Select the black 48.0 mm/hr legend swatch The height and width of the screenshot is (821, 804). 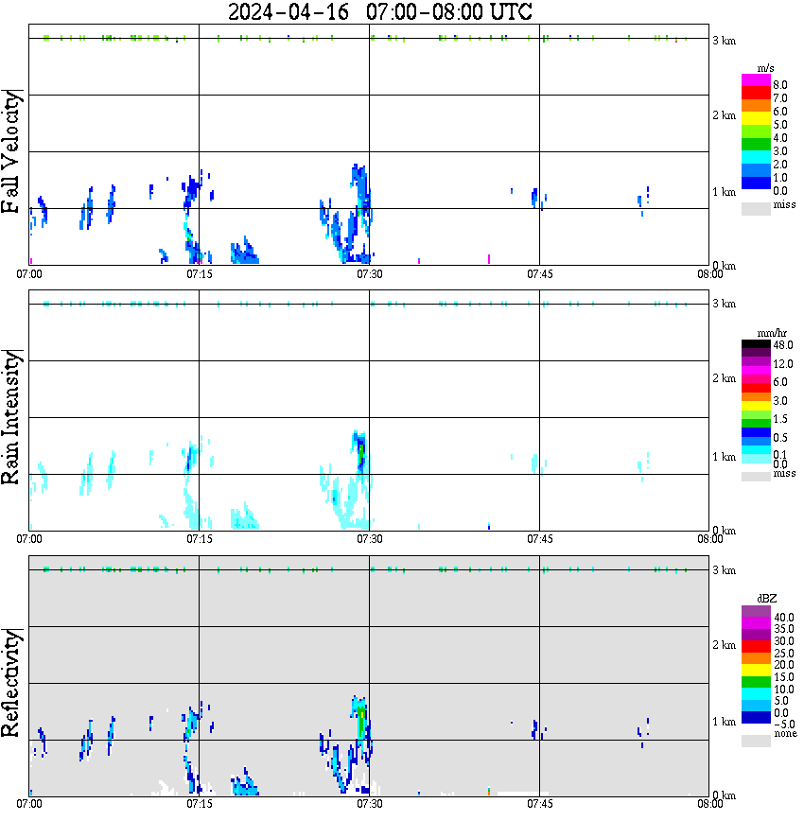(756, 344)
